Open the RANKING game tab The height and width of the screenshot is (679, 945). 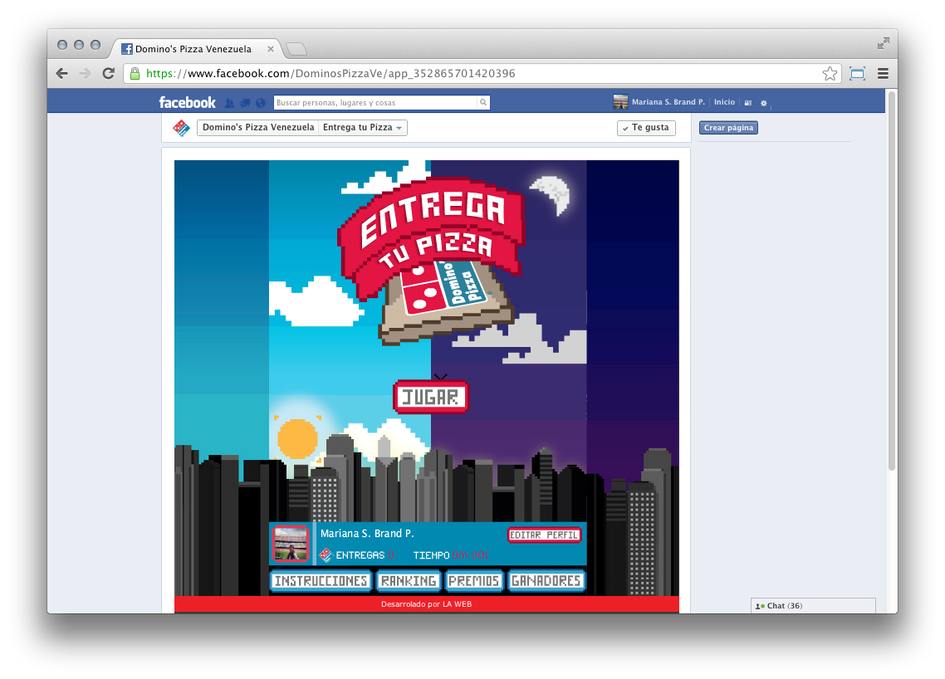(x=409, y=581)
